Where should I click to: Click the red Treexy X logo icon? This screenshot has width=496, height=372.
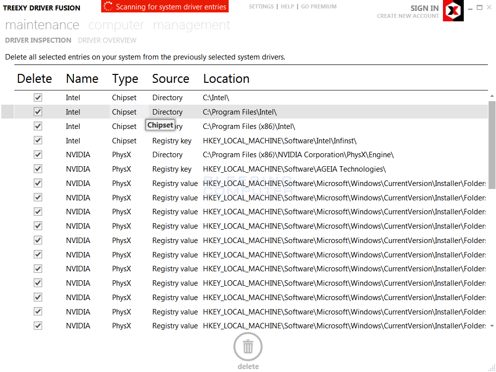(453, 10)
